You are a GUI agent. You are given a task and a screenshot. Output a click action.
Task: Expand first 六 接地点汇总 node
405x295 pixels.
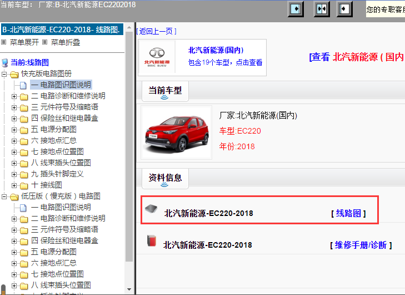[14, 141]
